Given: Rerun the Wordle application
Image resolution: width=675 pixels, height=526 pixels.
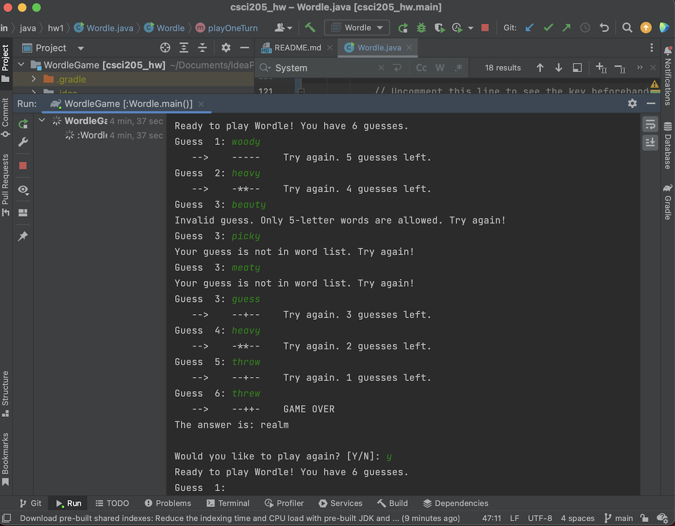Looking at the screenshot, I should coord(402,27).
